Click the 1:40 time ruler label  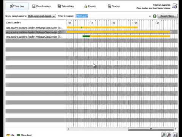pos(157,23)
